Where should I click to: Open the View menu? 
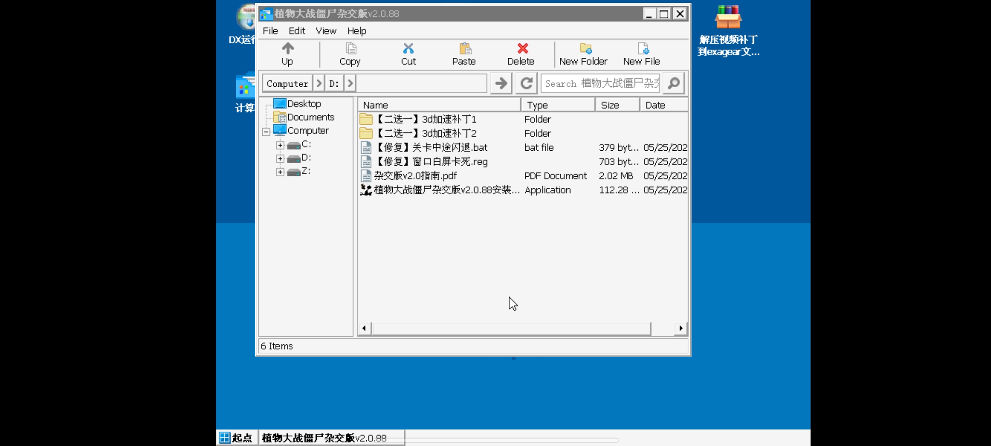[326, 31]
